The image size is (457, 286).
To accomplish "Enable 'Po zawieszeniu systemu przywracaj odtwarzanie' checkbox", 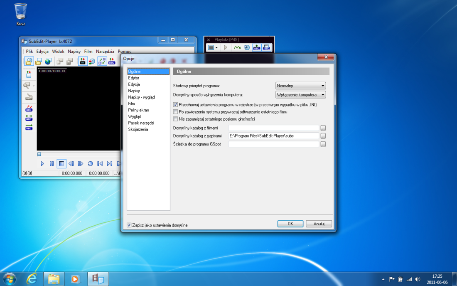I will pyautogui.click(x=175, y=112).
